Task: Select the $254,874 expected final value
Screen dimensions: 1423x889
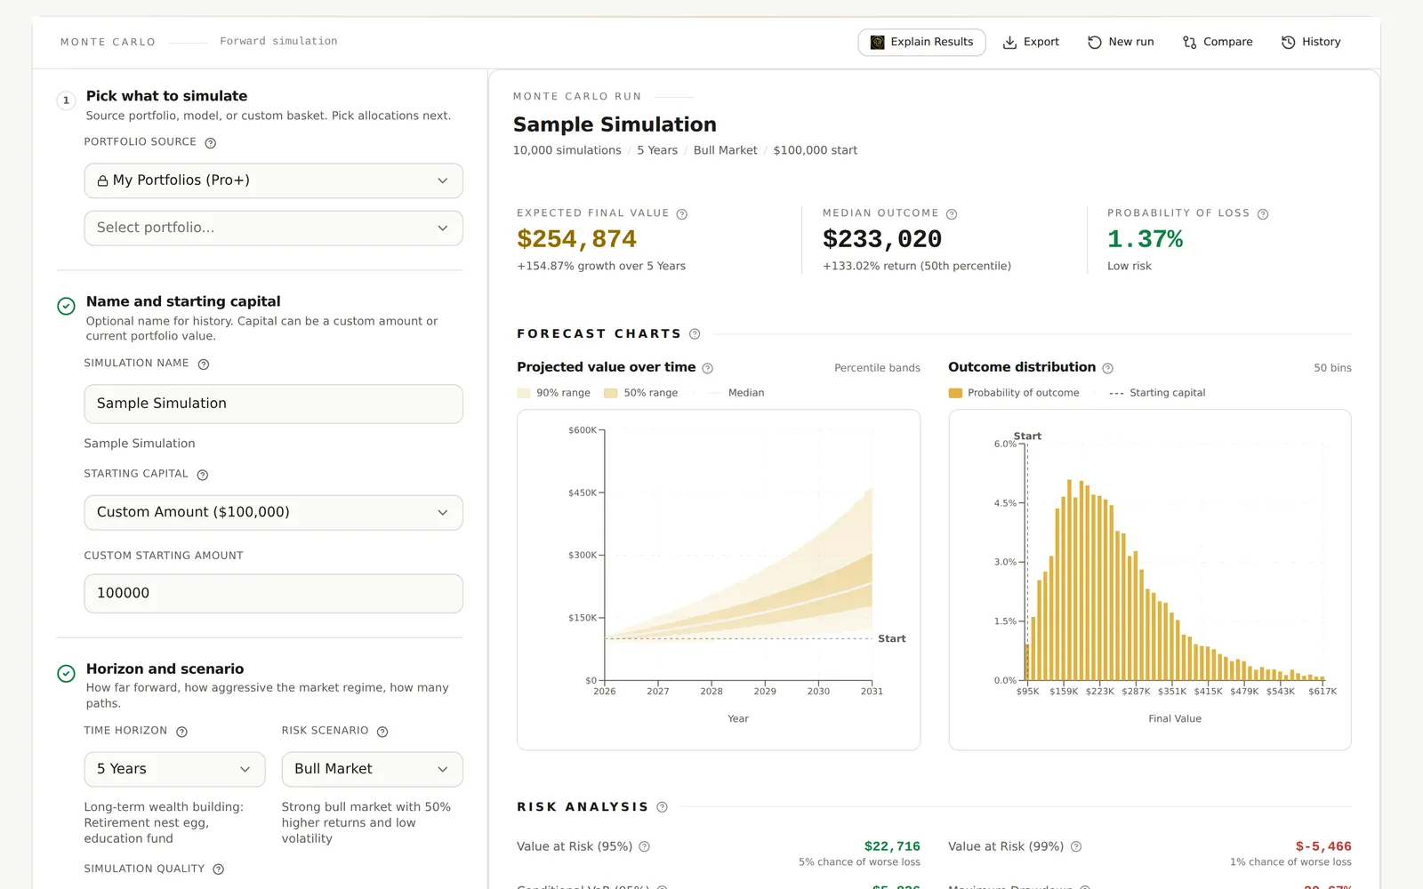Action: pos(576,239)
